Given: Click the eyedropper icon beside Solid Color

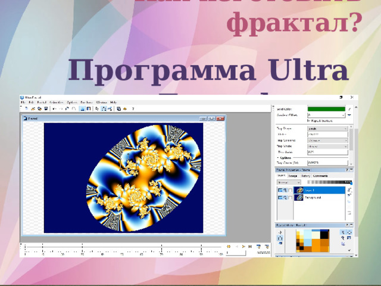Looking at the screenshot, I should tap(349, 109).
